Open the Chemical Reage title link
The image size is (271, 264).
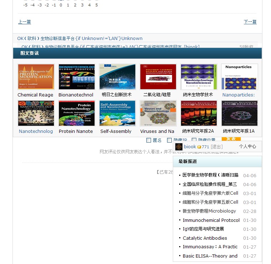[35, 95]
